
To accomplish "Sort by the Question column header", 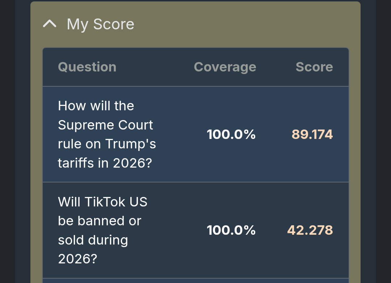I will [x=87, y=67].
